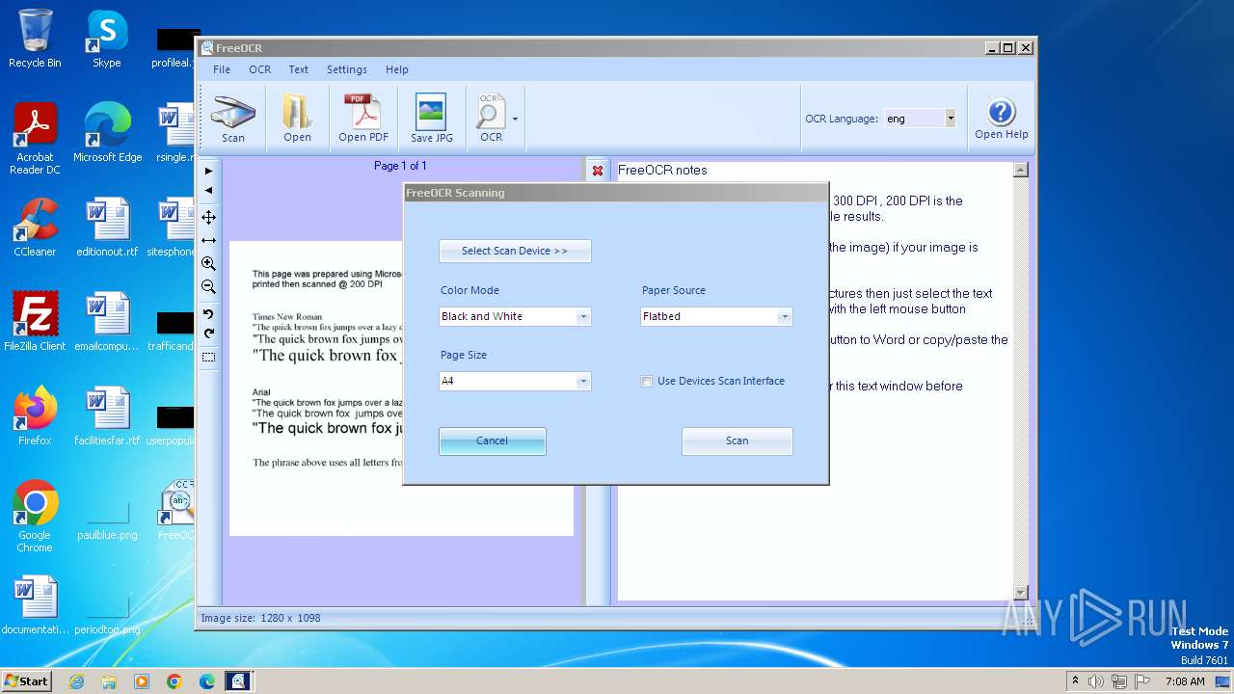Screen dimensions: 1234x694
Task: Click the 'Image size: 1280 x 1098' status text
Action: 260,618
